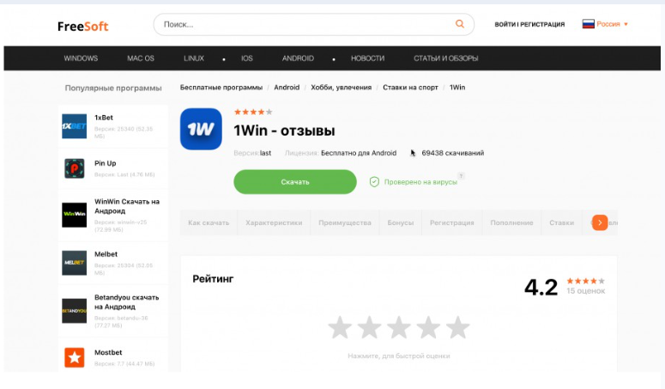
Task: Open the Windows menu
Action: (81, 58)
